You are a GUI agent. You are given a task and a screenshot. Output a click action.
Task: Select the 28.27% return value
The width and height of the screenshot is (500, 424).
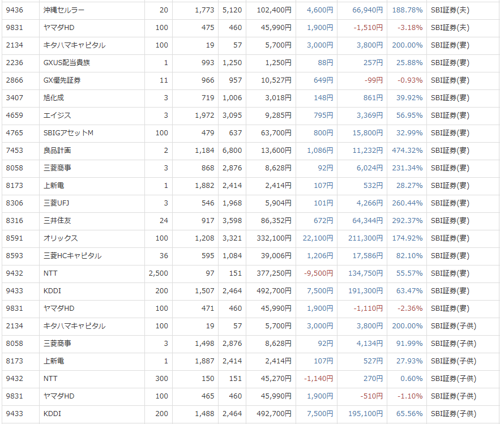click(x=409, y=186)
